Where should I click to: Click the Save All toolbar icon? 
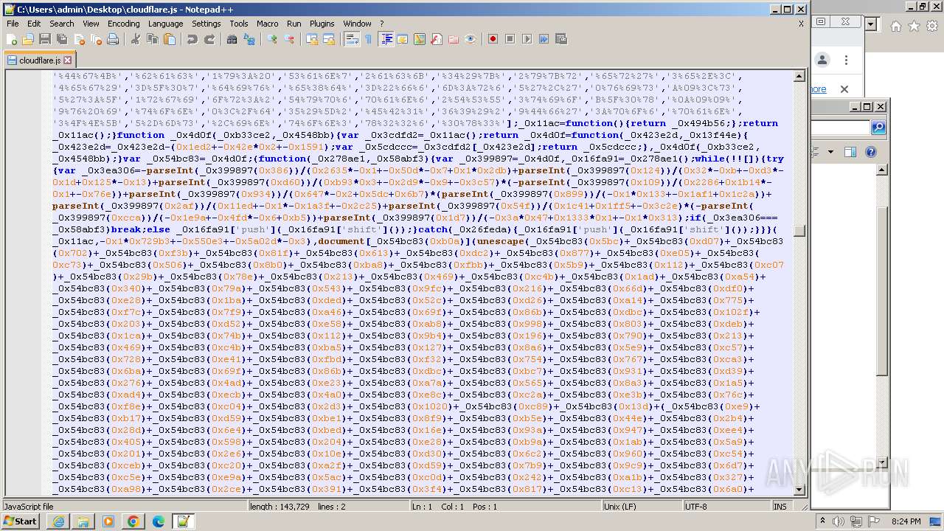point(62,39)
